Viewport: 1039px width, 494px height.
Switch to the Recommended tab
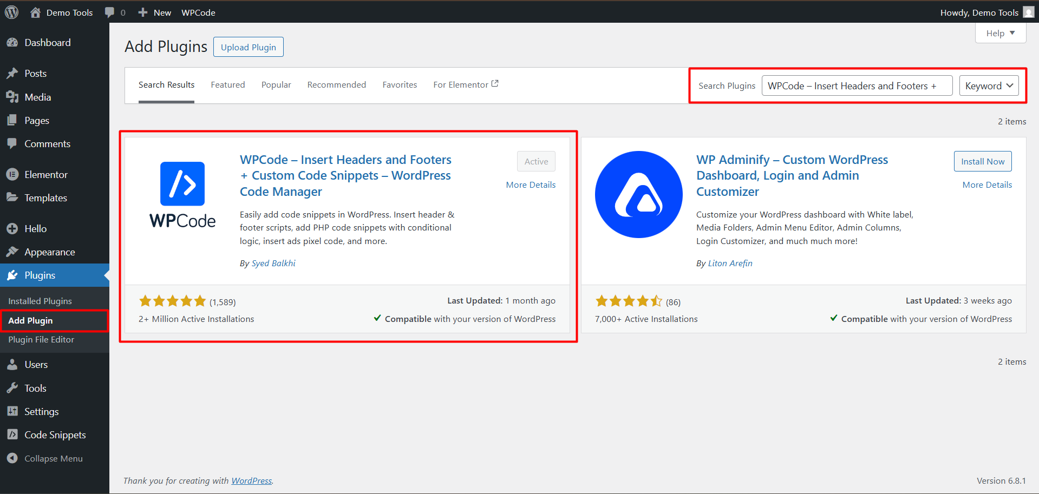[337, 85]
